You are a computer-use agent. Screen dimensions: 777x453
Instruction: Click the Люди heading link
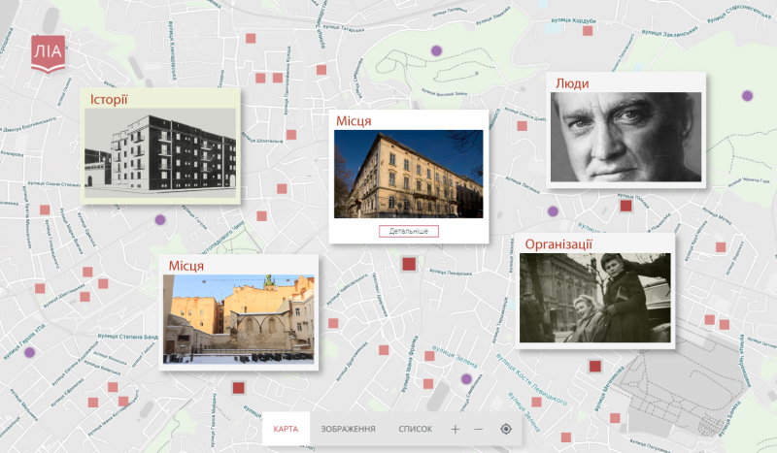coord(572,83)
